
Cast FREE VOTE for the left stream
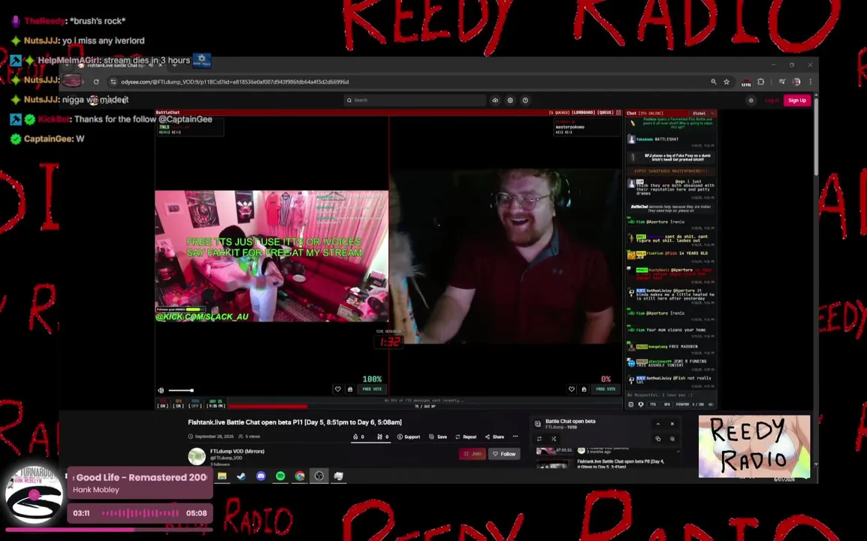(372, 389)
